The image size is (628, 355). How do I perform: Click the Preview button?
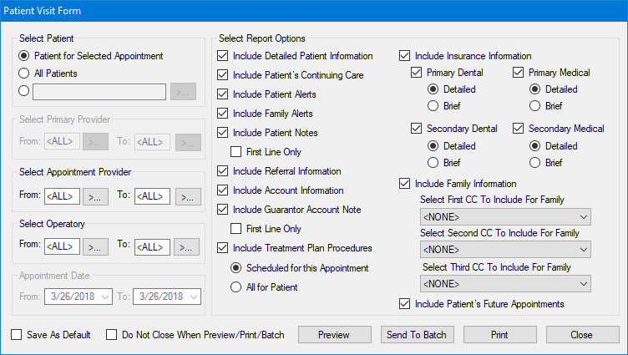pos(334,335)
